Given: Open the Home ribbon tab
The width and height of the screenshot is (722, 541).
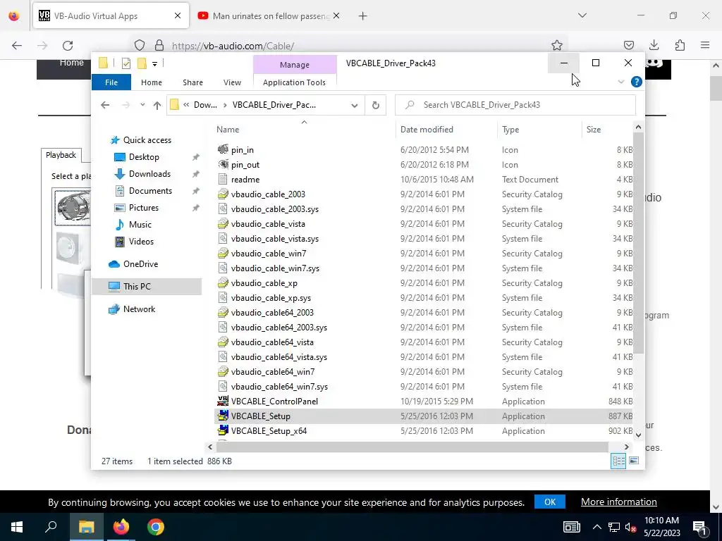Looking at the screenshot, I should coord(152,82).
